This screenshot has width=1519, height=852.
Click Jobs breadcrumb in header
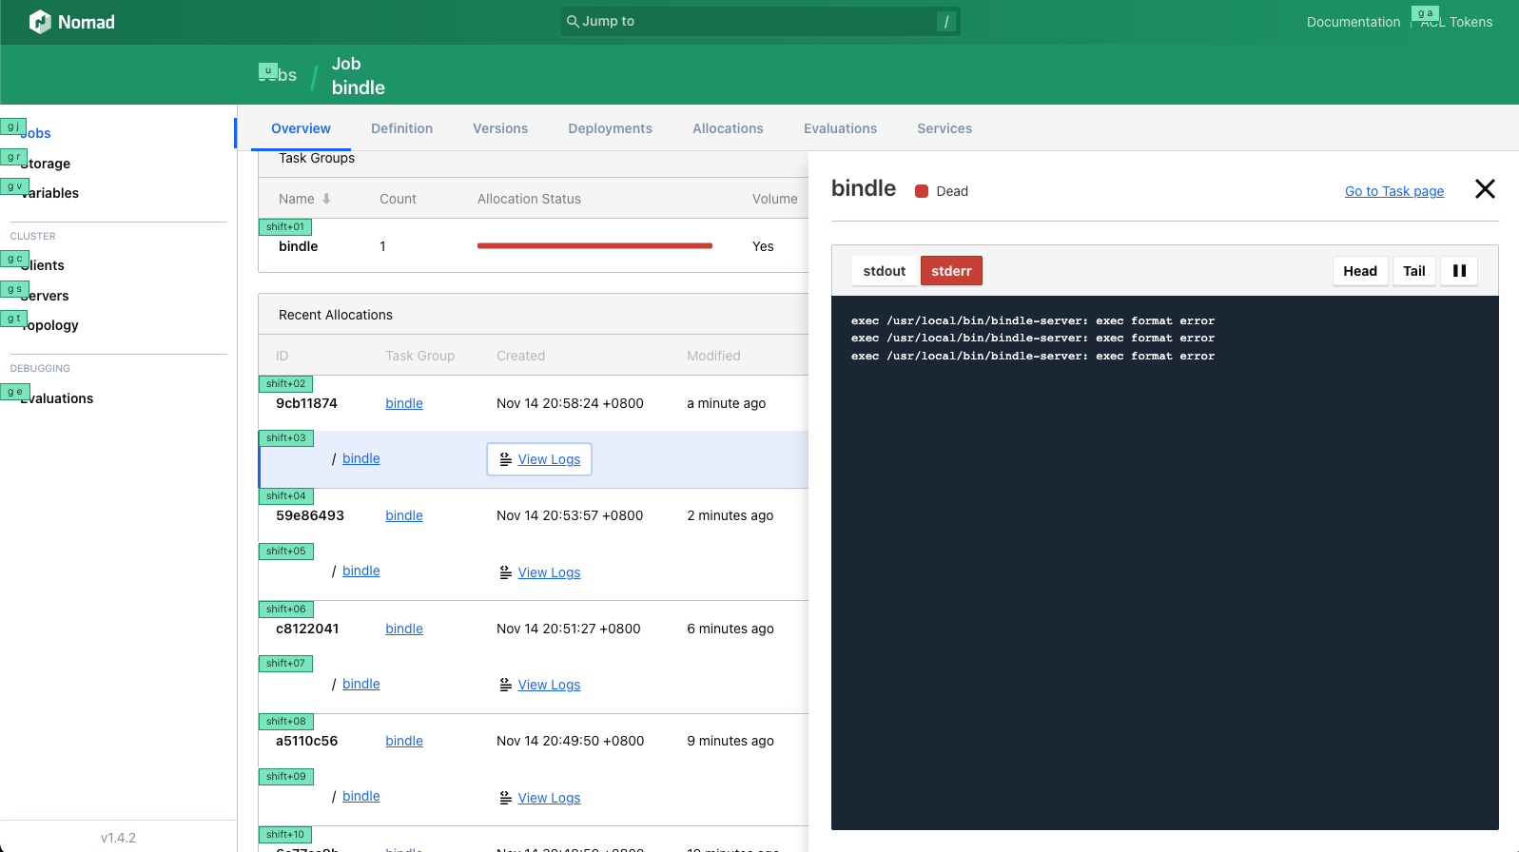coord(278,75)
